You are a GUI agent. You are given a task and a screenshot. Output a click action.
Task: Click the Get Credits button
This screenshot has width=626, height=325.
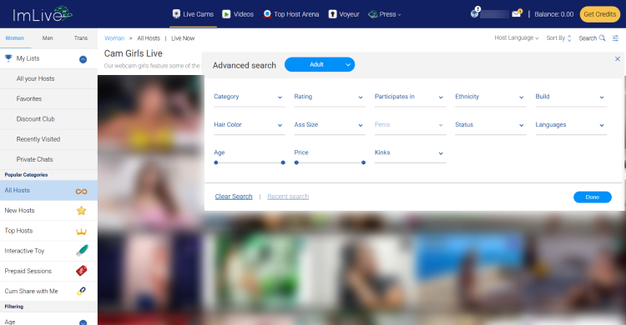[x=599, y=14]
